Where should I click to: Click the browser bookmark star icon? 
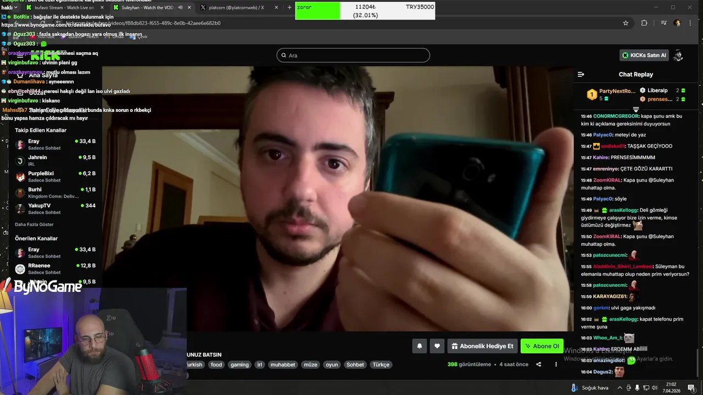pyautogui.click(x=626, y=23)
